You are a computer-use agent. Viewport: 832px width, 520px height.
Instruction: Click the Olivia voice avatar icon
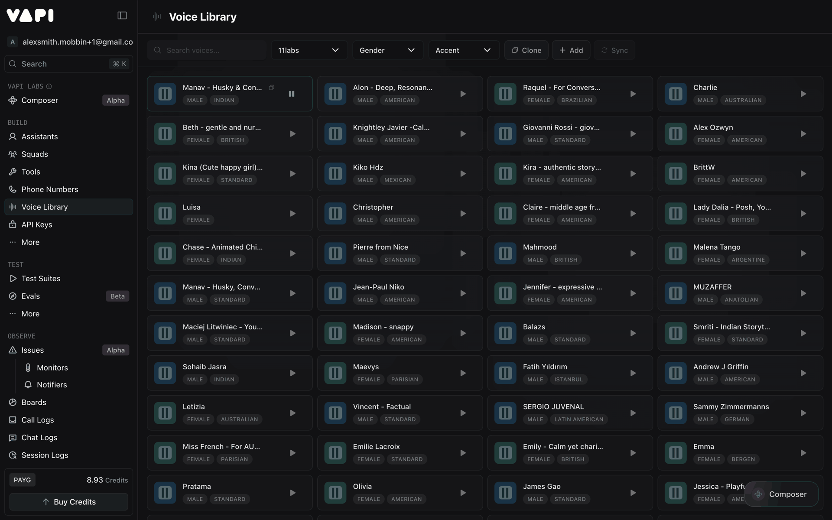(335, 492)
